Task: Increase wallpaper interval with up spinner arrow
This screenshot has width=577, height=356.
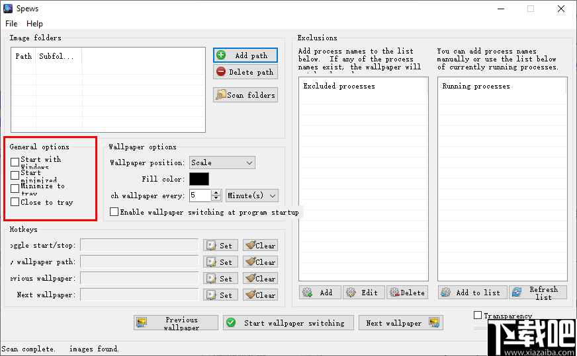Action: click(216, 192)
